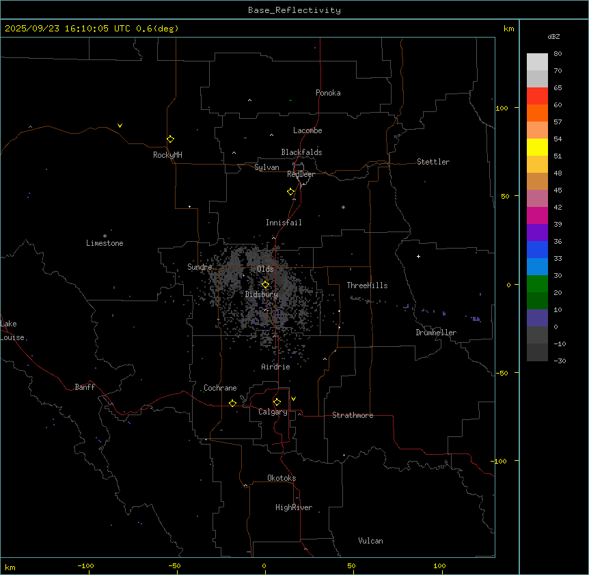Select the bright yellow dBZ legend swatch
589x575 pixels.
537,147
